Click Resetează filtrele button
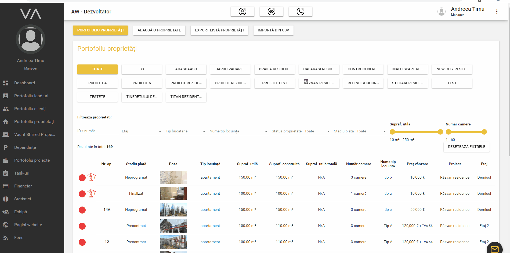510x253 pixels. [466, 147]
